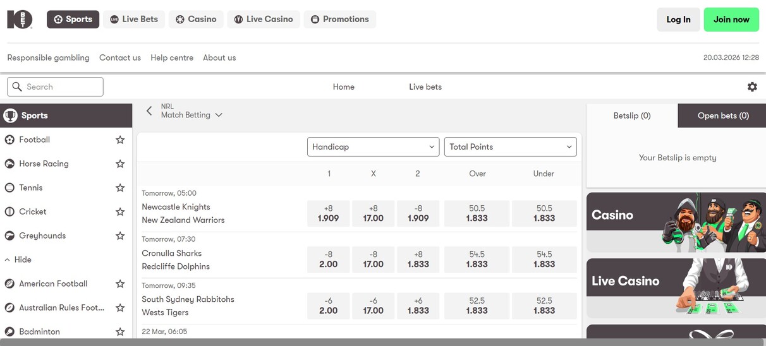Screen dimensions: 766x346
Task: Bet Wests Tigers +6 at 1.833
Action: [x=418, y=306]
